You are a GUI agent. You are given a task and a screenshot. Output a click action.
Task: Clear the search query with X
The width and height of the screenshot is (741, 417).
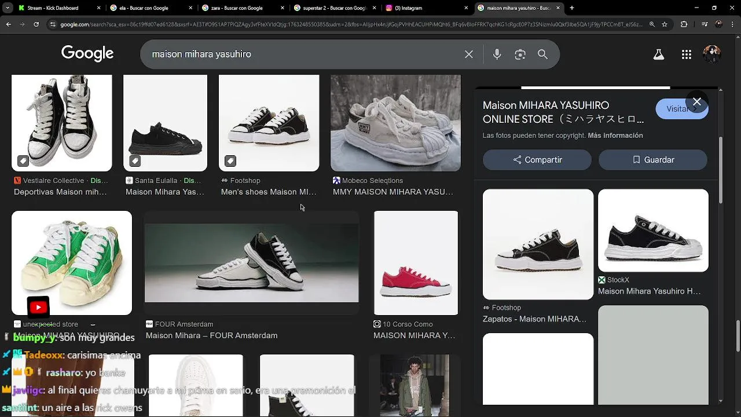click(469, 54)
